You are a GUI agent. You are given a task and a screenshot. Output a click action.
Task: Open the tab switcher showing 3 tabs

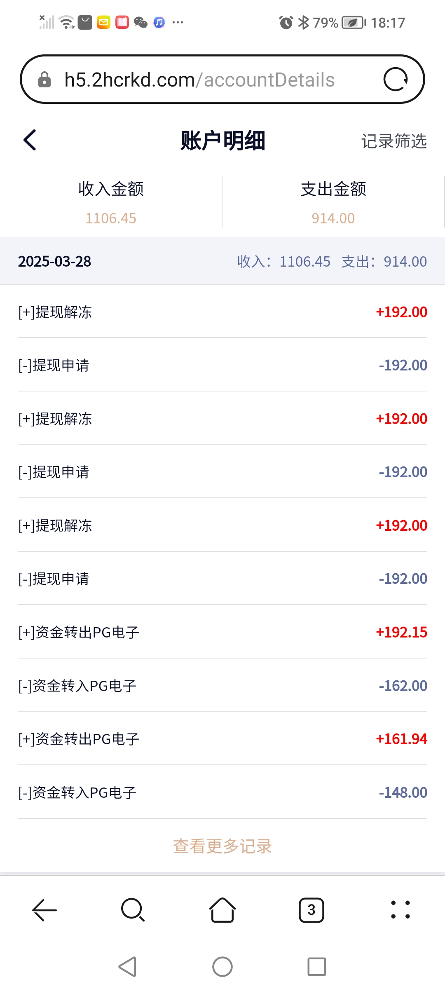[311, 910]
